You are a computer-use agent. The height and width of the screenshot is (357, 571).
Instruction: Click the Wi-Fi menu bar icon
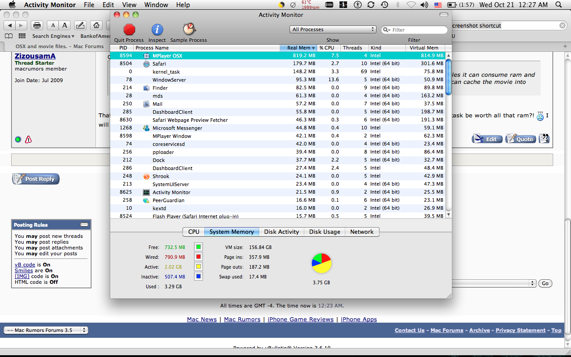411,5
